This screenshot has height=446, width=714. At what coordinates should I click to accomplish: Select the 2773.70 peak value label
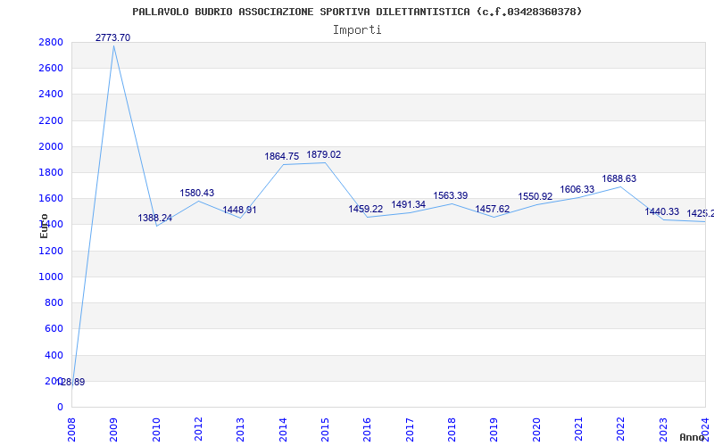[x=113, y=37]
